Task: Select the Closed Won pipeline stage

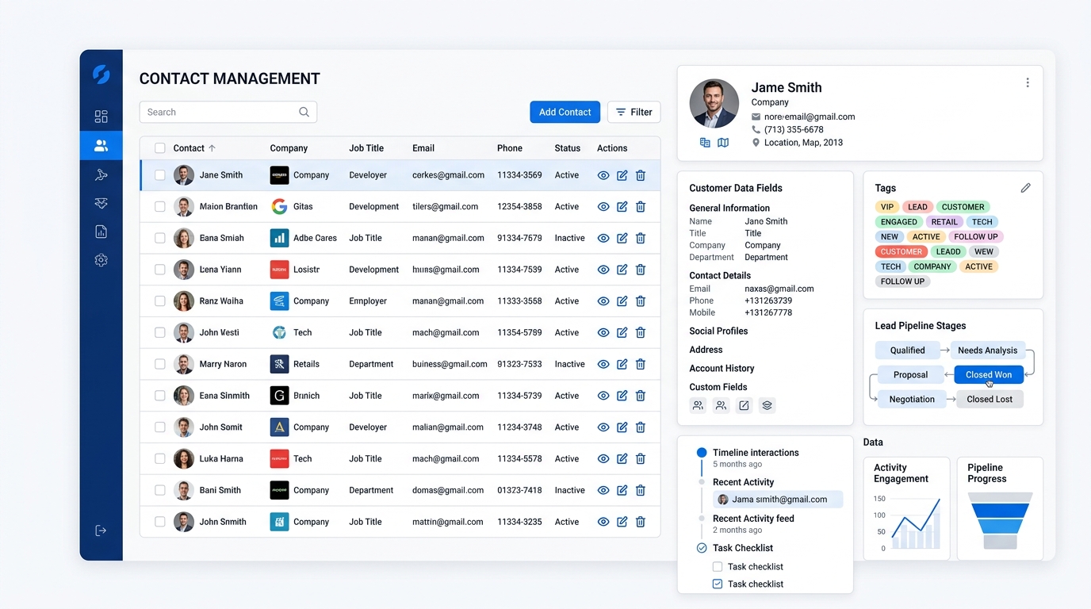Action: (x=989, y=374)
